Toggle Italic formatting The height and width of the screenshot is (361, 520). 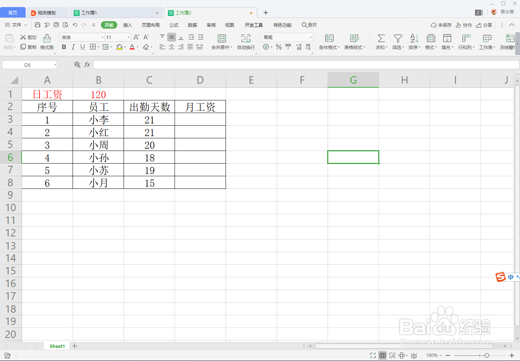point(73,47)
